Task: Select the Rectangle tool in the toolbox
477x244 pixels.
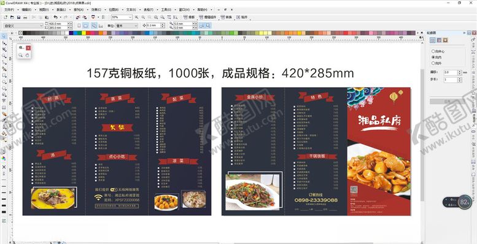Action: pos(4,75)
